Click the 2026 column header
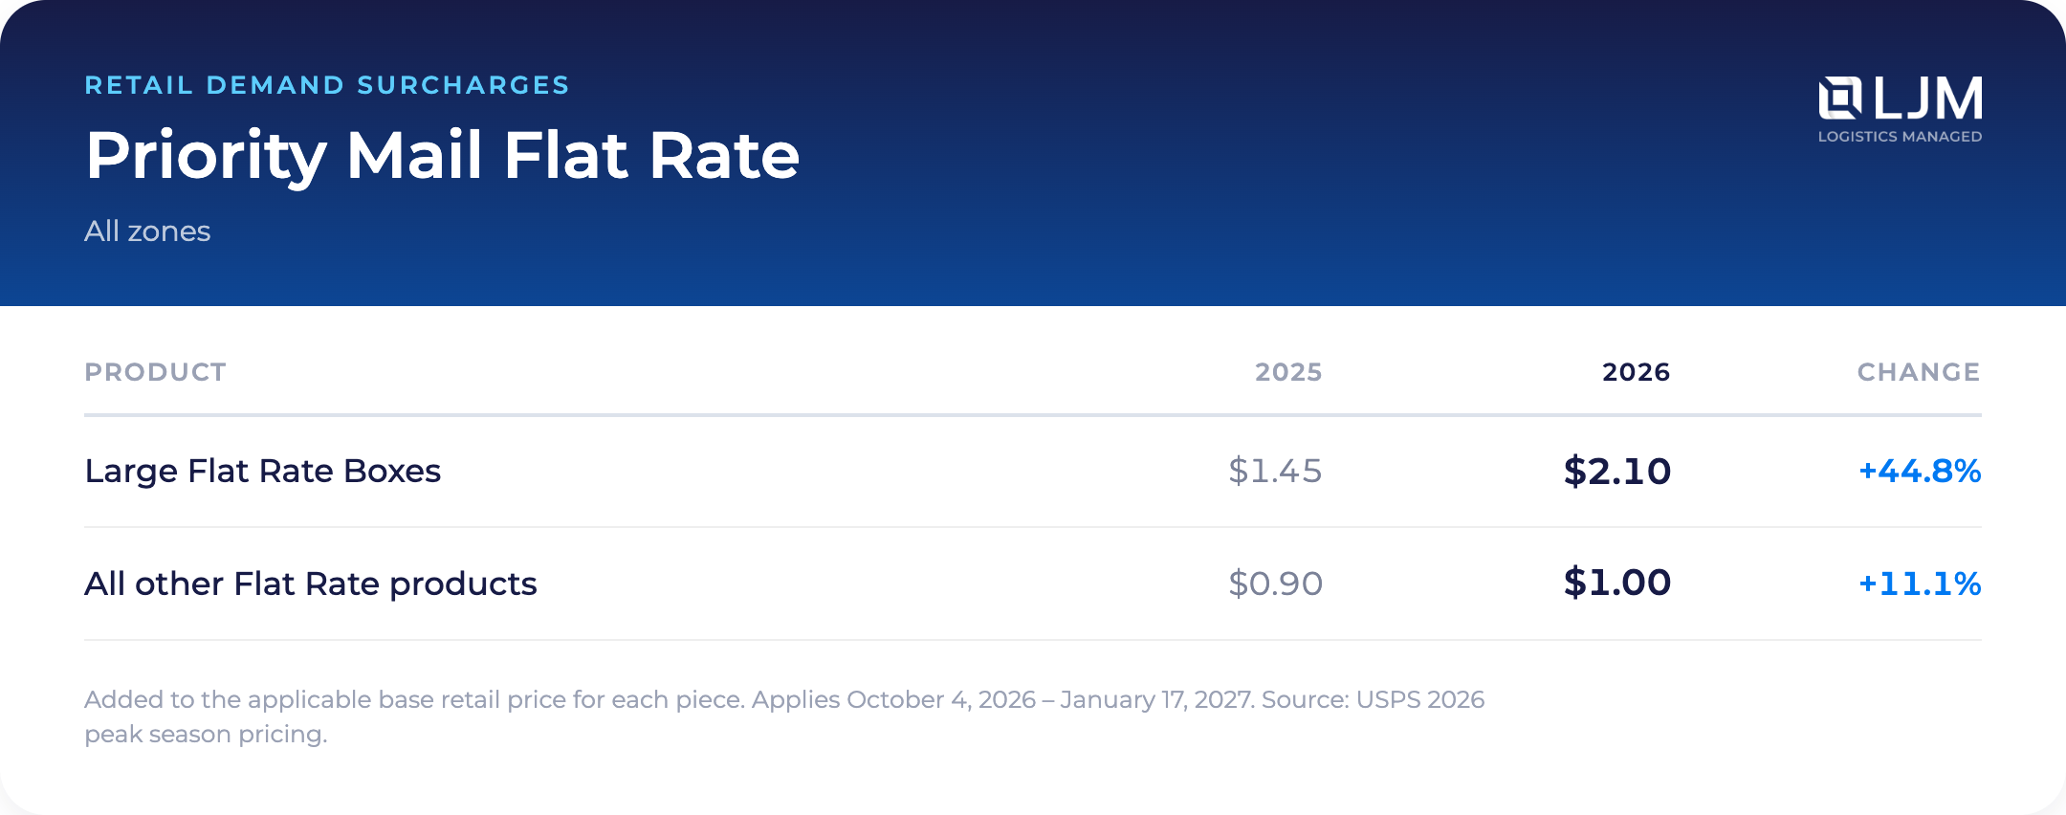The image size is (2066, 815). [1637, 372]
